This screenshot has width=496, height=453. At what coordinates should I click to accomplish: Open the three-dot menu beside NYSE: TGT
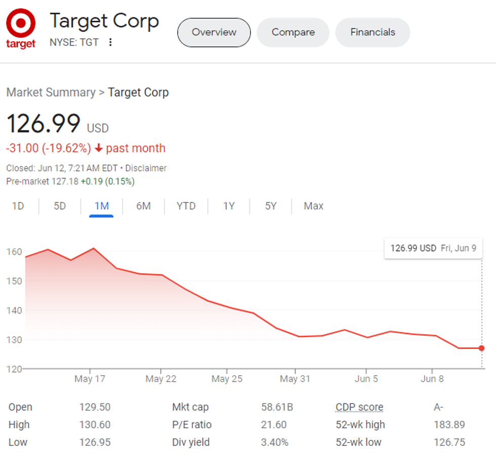click(x=110, y=42)
